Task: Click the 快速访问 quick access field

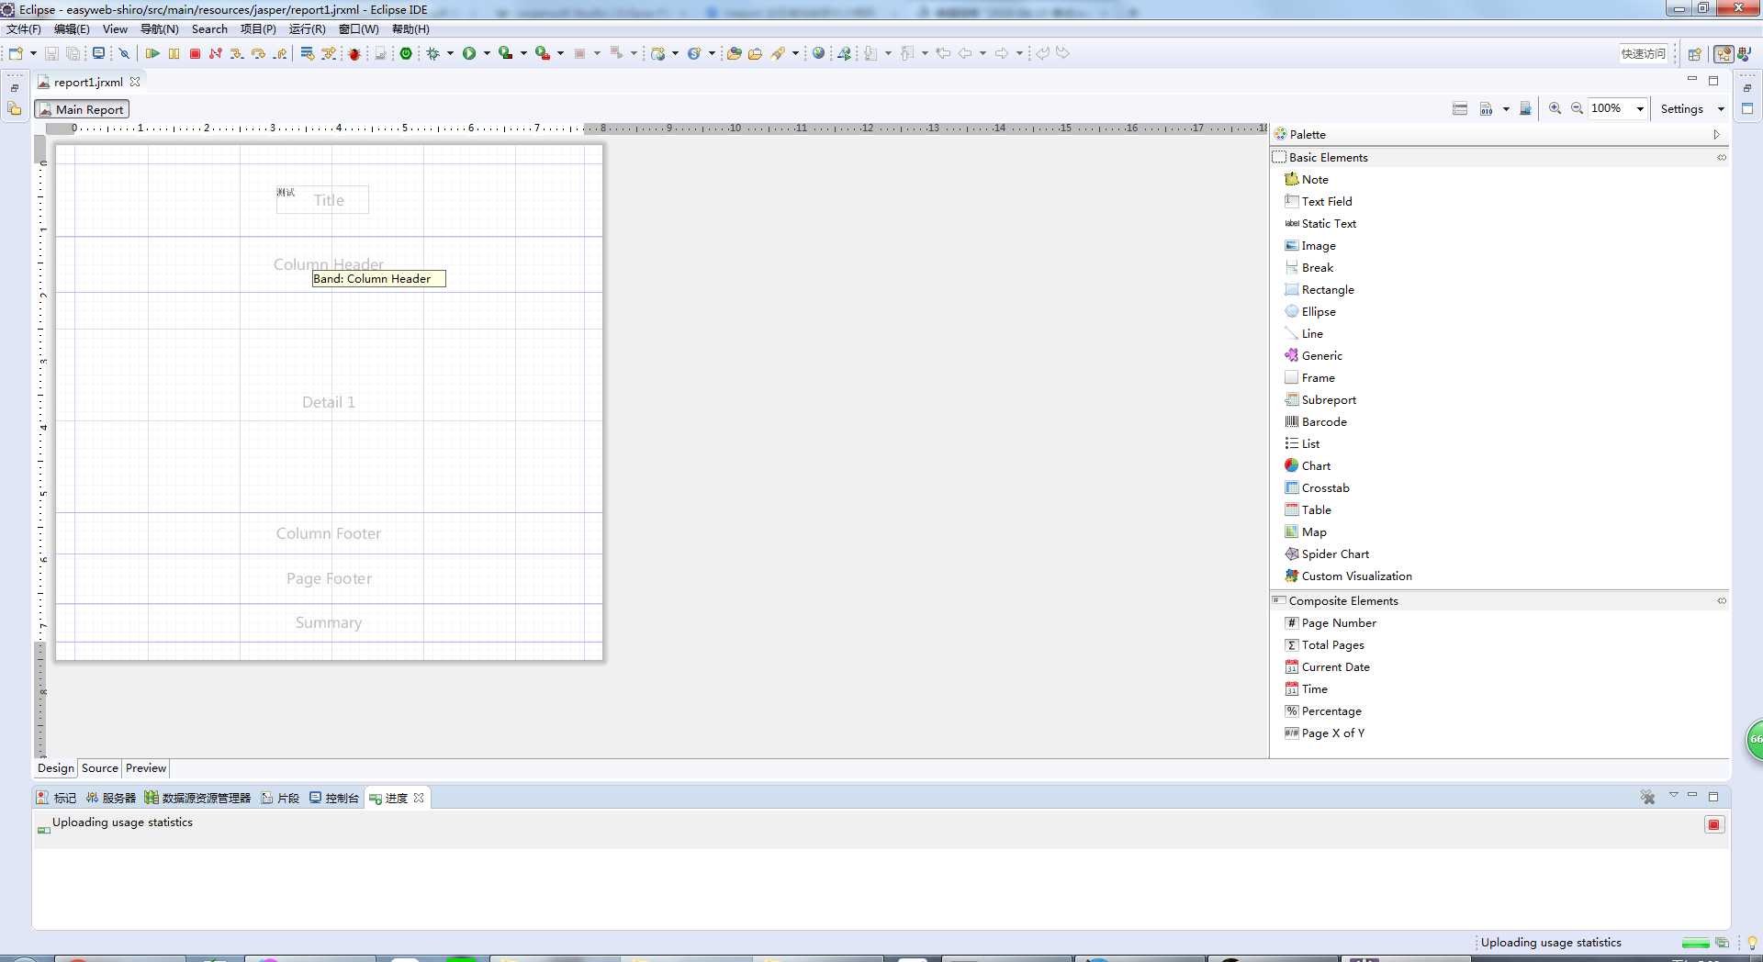Action: [x=1644, y=53]
